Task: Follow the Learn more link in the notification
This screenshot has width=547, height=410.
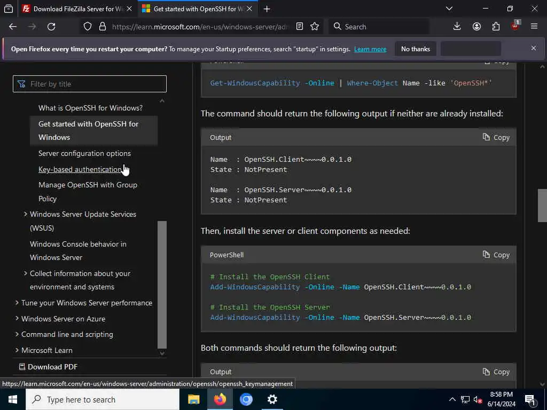Action: [x=370, y=49]
